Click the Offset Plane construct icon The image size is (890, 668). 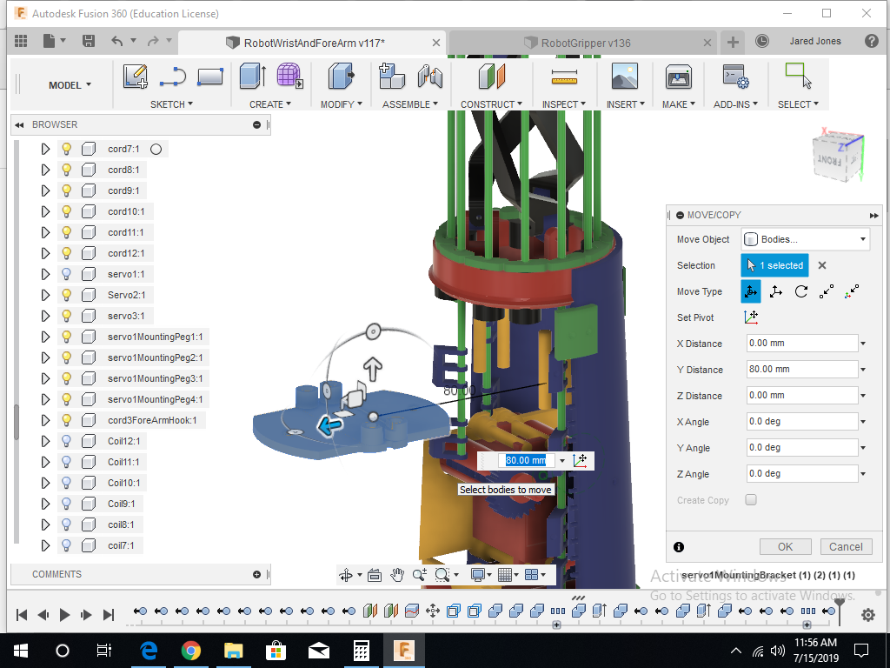point(492,77)
